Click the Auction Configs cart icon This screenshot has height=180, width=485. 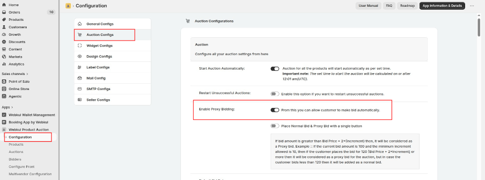pyautogui.click(x=80, y=34)
